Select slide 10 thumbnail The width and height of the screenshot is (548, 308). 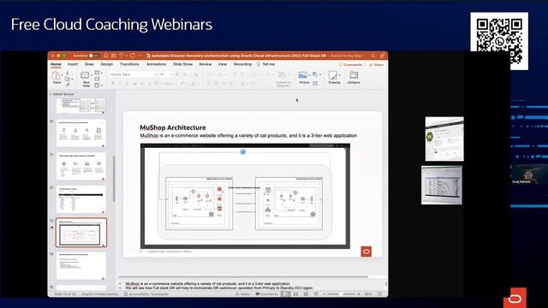tap(81, 133)
